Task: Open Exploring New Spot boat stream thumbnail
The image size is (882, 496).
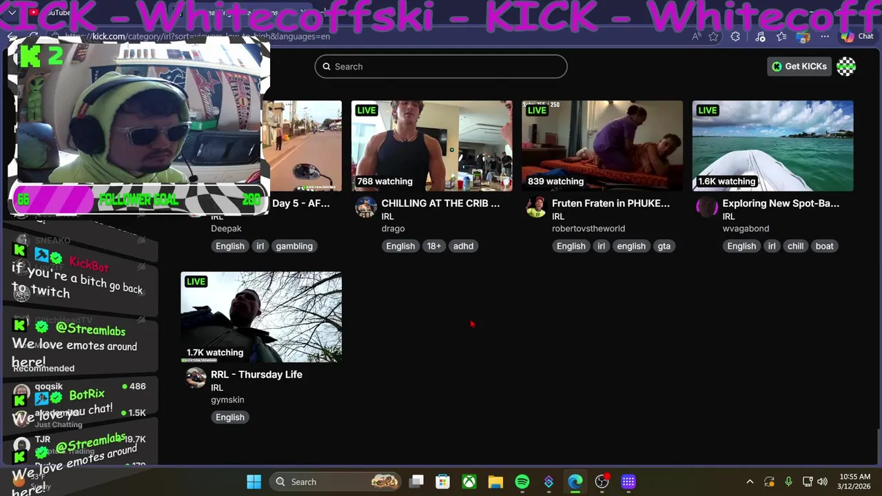Action: click(773, 146)
